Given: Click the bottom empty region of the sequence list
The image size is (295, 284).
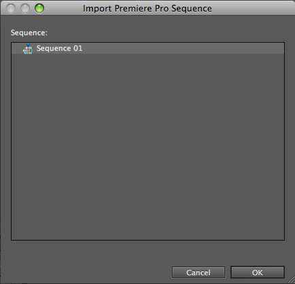Looking at the screenshot, I should 147,215.
